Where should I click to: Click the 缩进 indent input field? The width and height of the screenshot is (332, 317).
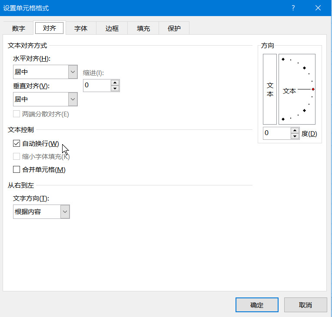[x=97, y=86]
